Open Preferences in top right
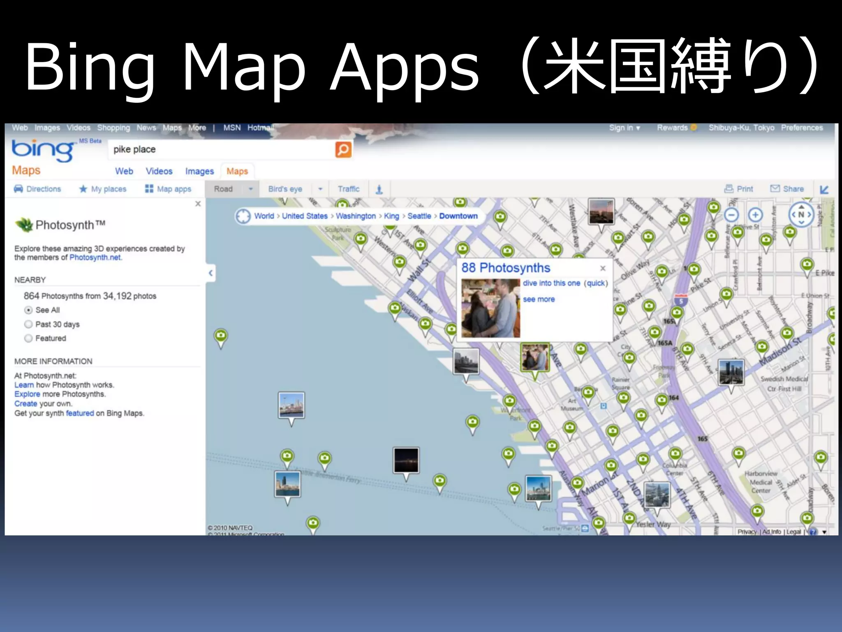This screenshot has height=632, width=842. point(802,128)
